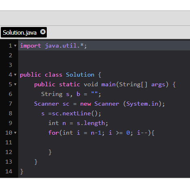
Task: Click closing brace on line 12
Action: point(50,152)
